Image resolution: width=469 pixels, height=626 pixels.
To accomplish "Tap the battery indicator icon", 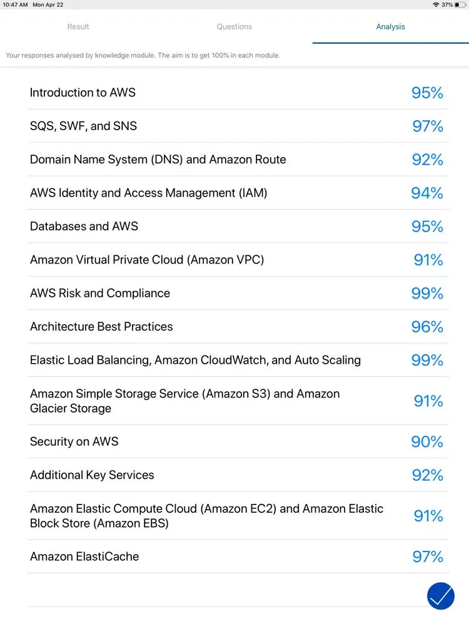I will [x=460, y=4].
